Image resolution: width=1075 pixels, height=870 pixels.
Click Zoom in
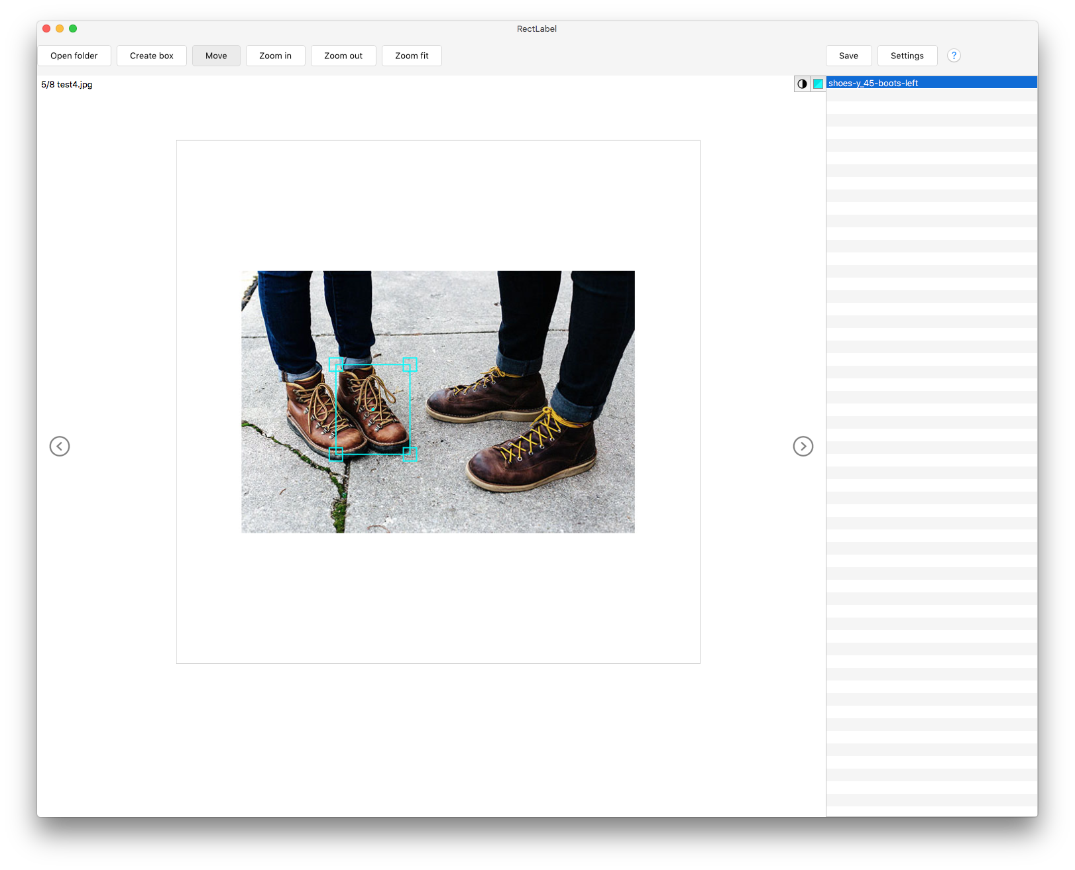pos(276,56)
